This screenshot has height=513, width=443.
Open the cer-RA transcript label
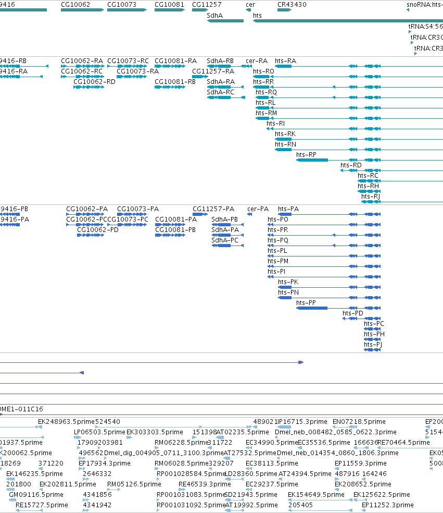[x=257, y=61]
